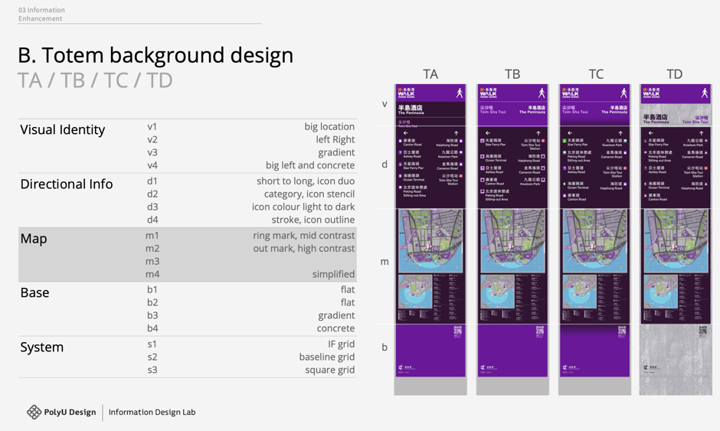Click the large district map on totem TB
Screen dimensions: 720x431
(512, 241)
